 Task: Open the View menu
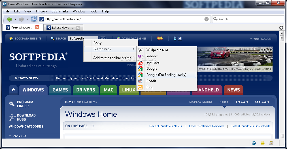click(x=28, y=11)
